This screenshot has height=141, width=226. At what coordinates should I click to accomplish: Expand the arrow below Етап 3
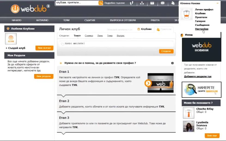64,133
